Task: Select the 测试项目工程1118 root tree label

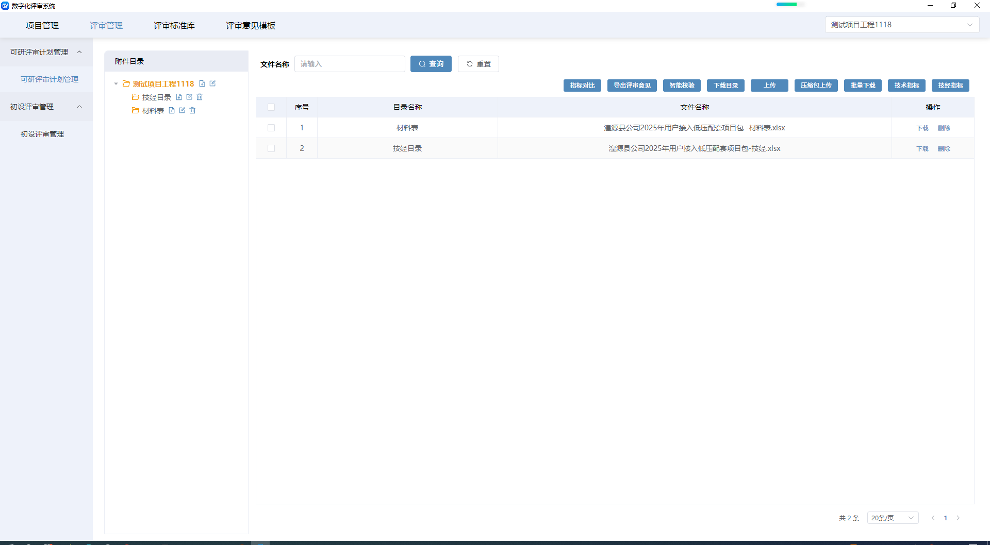Action: click(x=163, y=84)
